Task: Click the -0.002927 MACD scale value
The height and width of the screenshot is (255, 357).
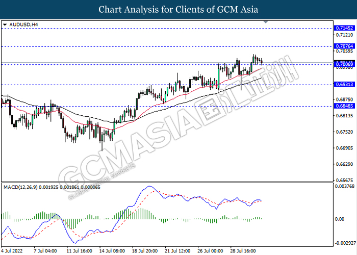Action: coord(345,243)
